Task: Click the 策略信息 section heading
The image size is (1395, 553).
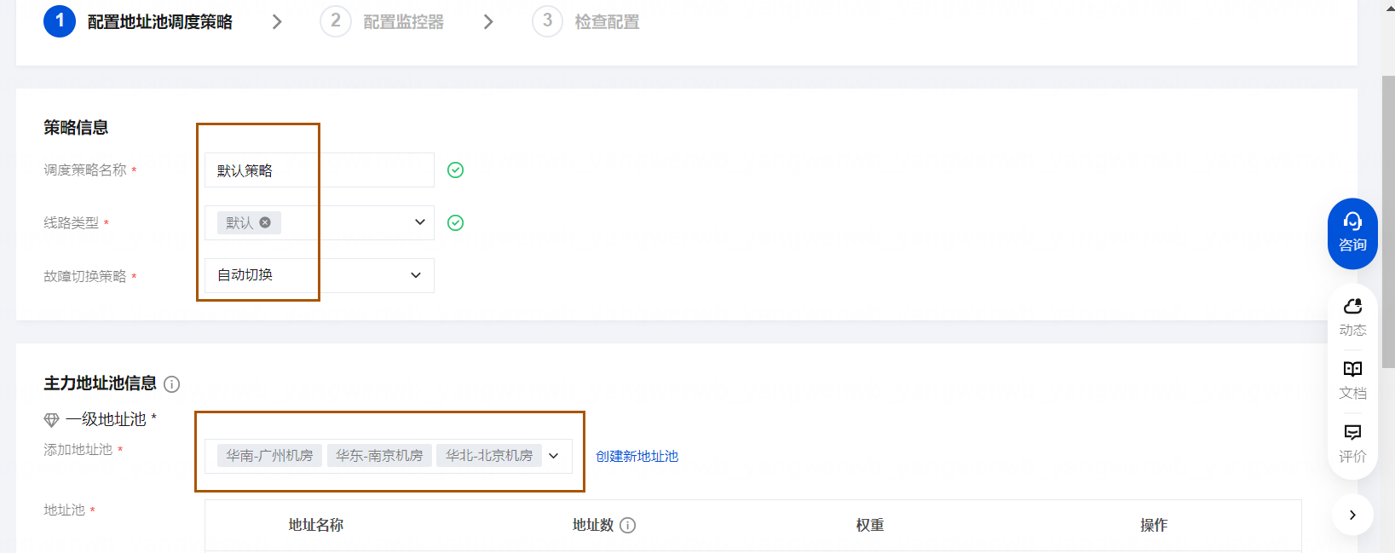Action: [x=76, y=128]
